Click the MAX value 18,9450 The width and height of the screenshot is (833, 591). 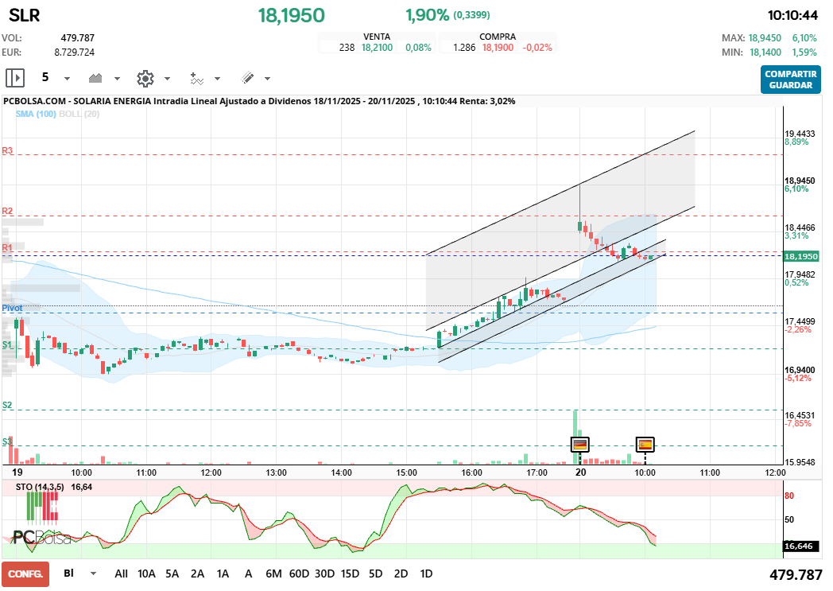(x=765, y=38)
